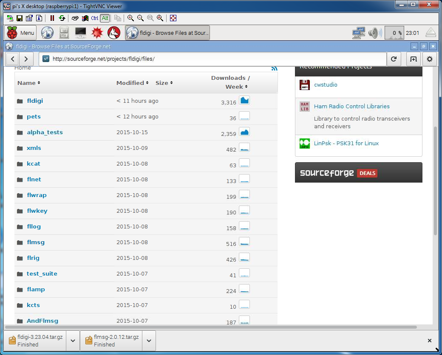Screen dimensions: 442x355
Task: Click the folder icon beside flwrap
Action: click(20, 195)
